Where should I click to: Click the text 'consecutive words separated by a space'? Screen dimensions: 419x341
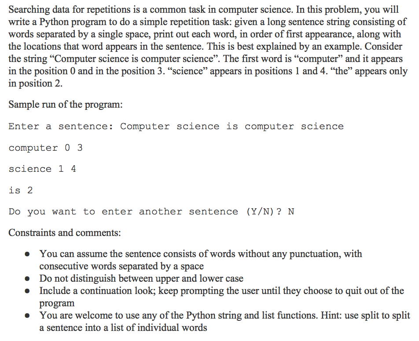pos(121,266)
